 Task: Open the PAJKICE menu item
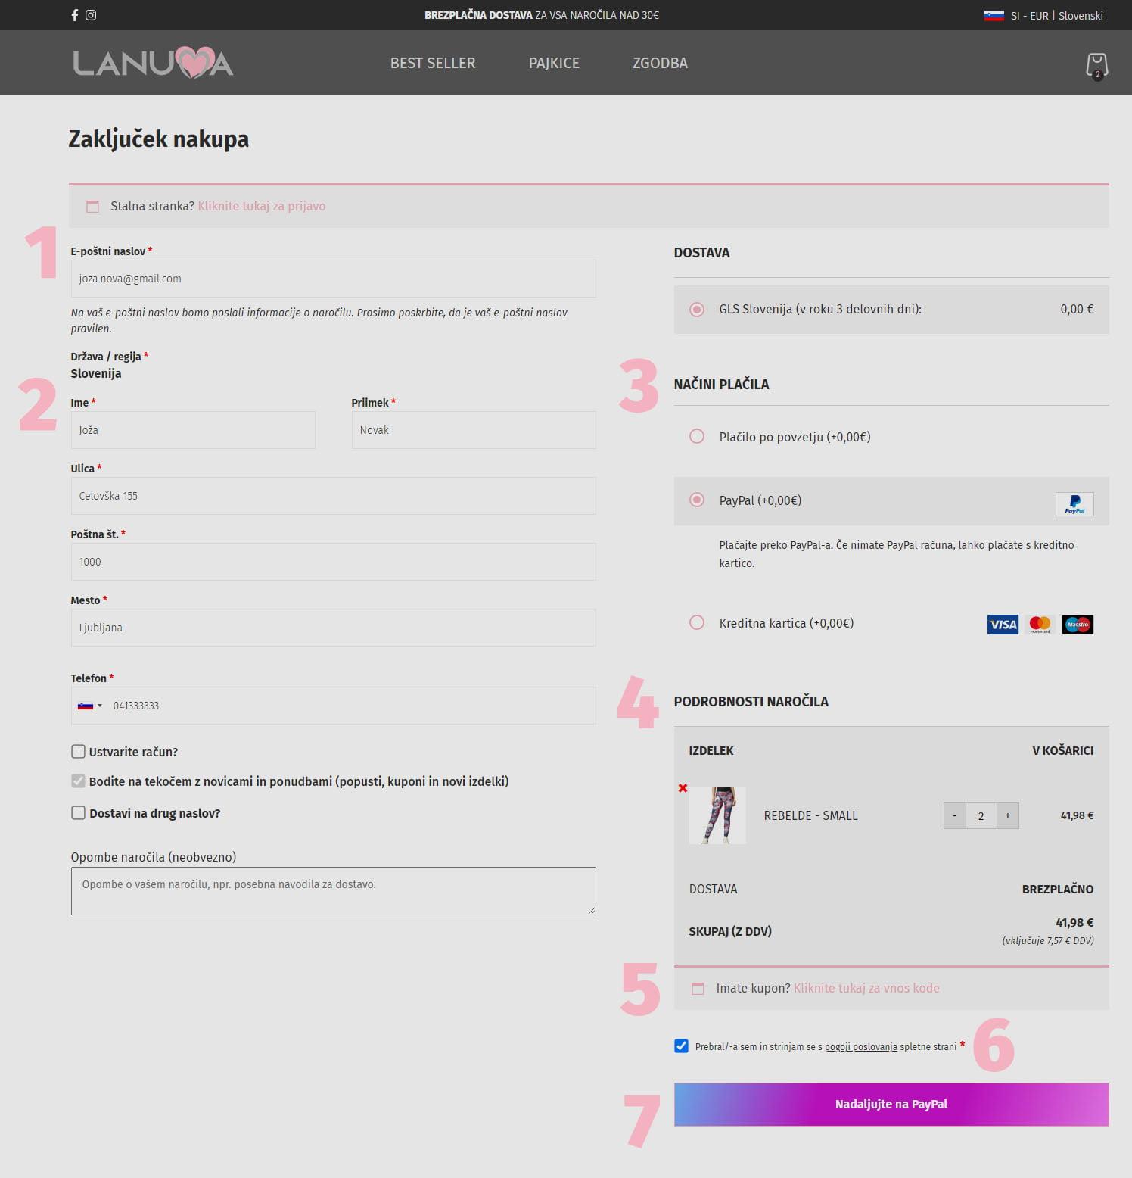[554, 63]
